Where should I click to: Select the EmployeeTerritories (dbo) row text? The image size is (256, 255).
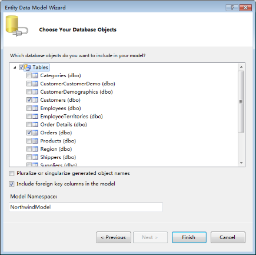coord(71,116)
